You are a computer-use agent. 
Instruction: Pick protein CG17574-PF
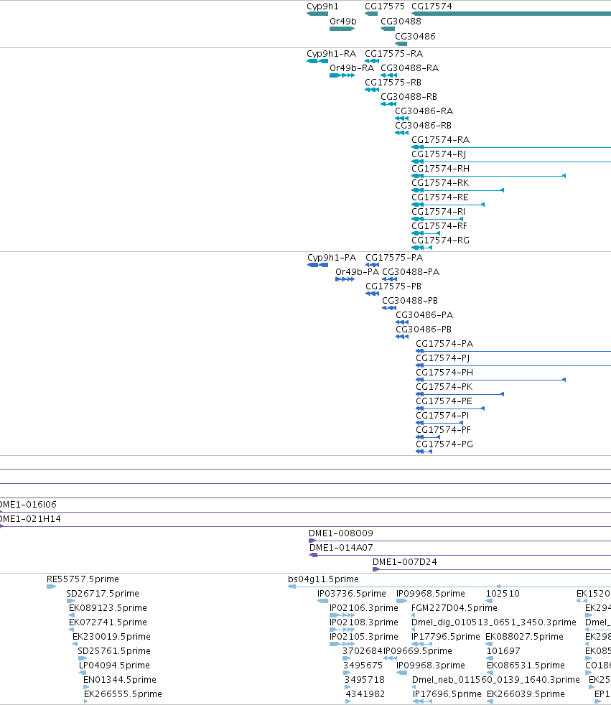pyautogui.click(x=443, y=430)
